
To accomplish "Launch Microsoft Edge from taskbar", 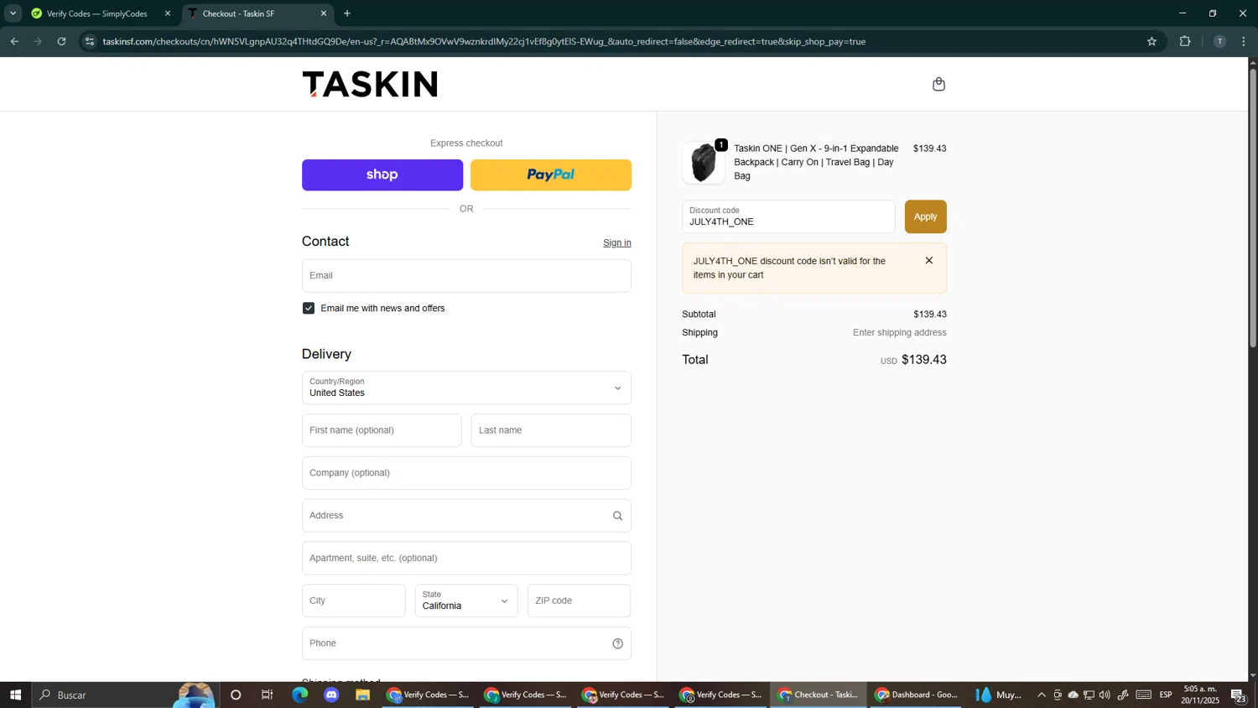I will pos(299,695).
